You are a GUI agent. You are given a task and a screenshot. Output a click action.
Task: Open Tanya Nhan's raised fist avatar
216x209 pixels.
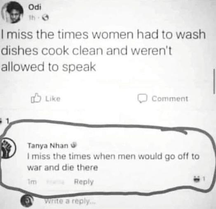pos(7,148)
